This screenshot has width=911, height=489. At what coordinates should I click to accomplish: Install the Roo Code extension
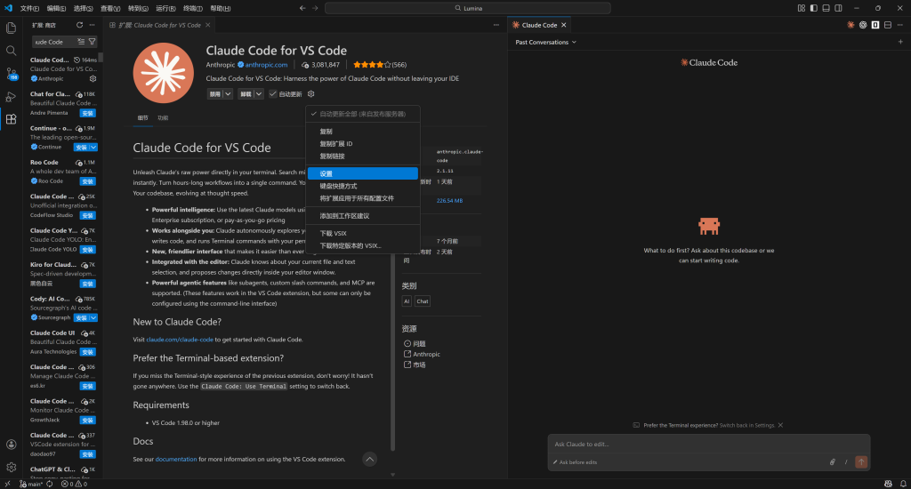click(87, 181)
